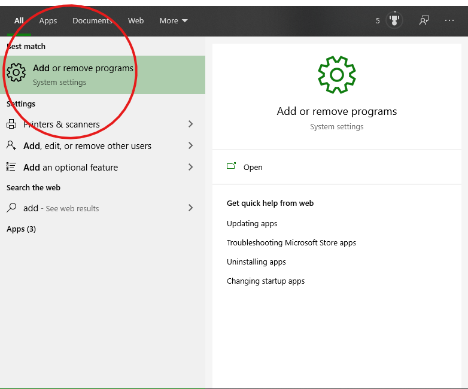Click the feedback person icon
Viewport: 468px width, 389px height.
(x=424, y=20)
